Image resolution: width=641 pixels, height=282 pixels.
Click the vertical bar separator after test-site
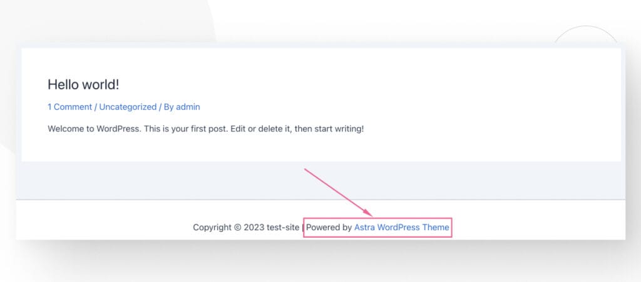coord(302,228)
